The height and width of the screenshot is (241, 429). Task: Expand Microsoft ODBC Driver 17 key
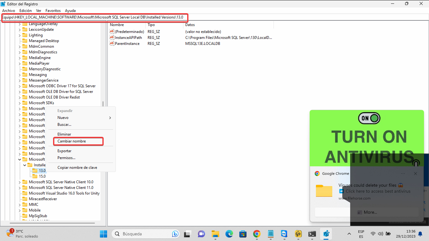click(x=19, y=86)
